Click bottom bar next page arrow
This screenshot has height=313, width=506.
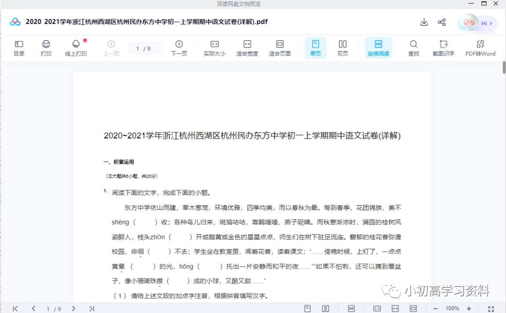pos(74,308)
